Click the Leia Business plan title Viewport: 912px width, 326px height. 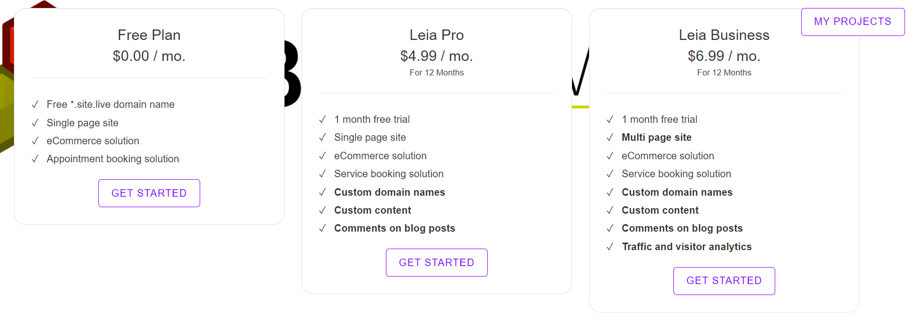pyautogui.click(x=724, y=35)
